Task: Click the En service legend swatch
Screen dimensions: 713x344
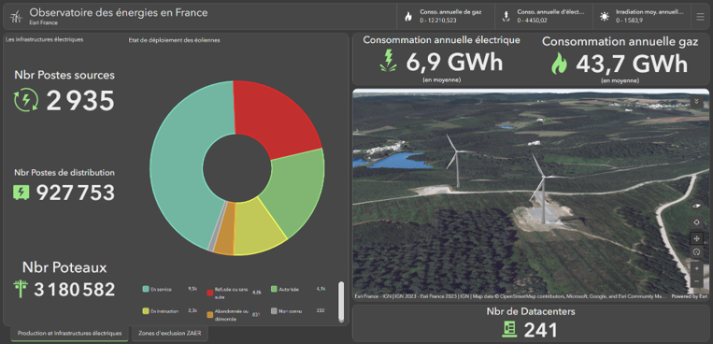Action: pyautogui.click(x=146, y=289)
